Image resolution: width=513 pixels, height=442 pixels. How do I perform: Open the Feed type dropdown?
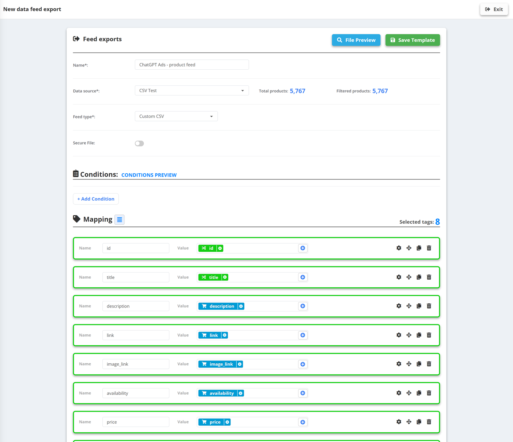(176, 116)
